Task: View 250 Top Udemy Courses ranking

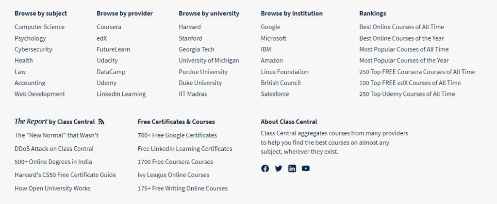Action: (x=407, y=94)
